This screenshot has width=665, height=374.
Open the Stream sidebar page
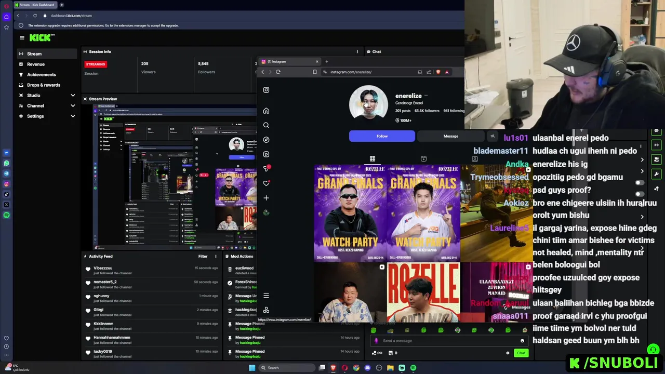point(47,54)
